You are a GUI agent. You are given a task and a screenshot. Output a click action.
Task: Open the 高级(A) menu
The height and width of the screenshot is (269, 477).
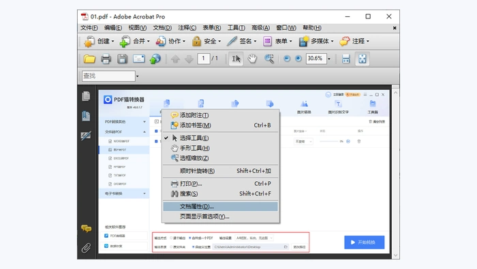click(261, 28)
